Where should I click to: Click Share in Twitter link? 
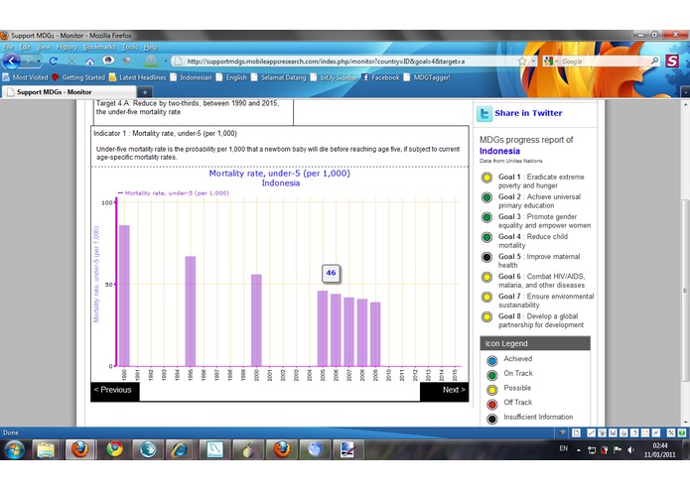click(x=528, y=113)
